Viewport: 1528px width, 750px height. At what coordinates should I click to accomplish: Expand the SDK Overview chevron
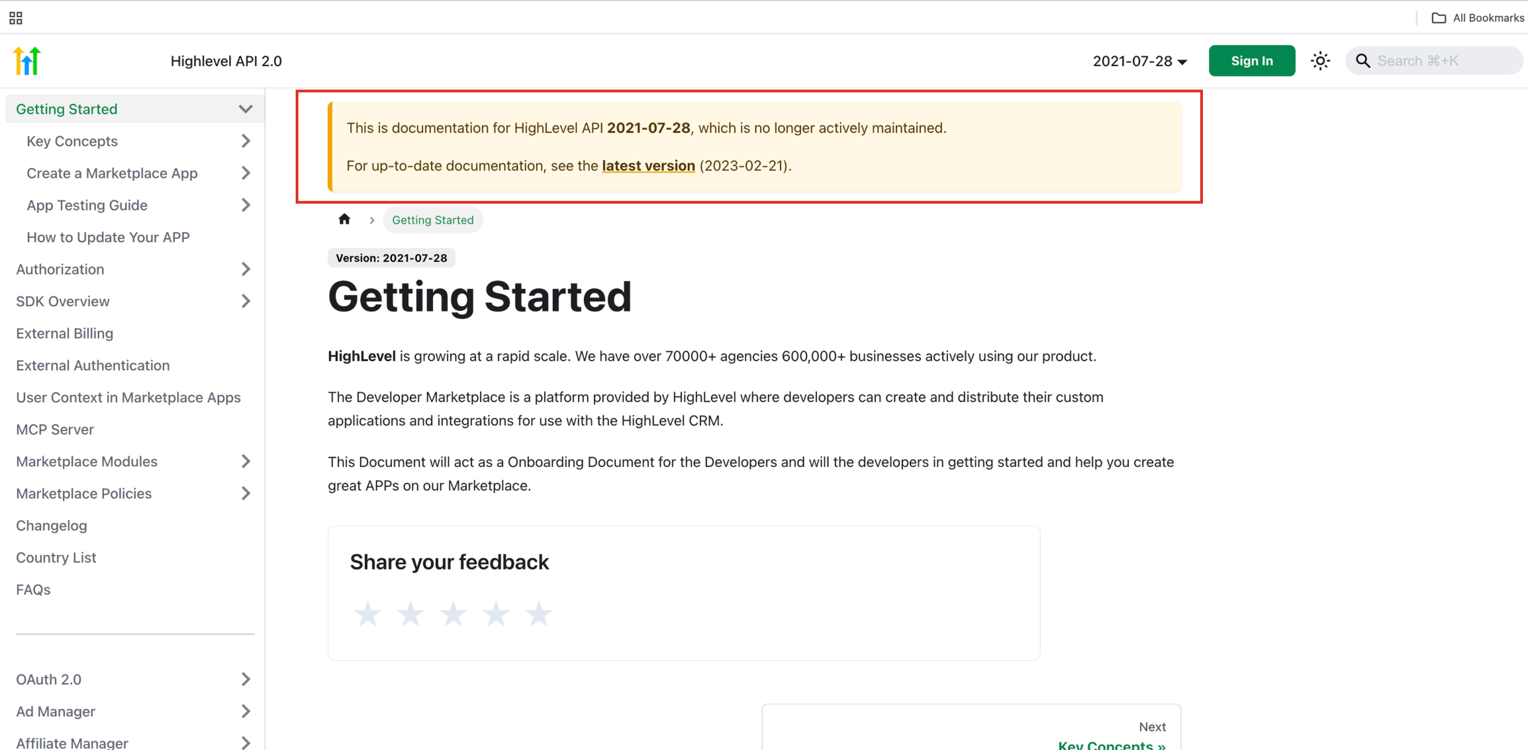[x=246, y=301]
